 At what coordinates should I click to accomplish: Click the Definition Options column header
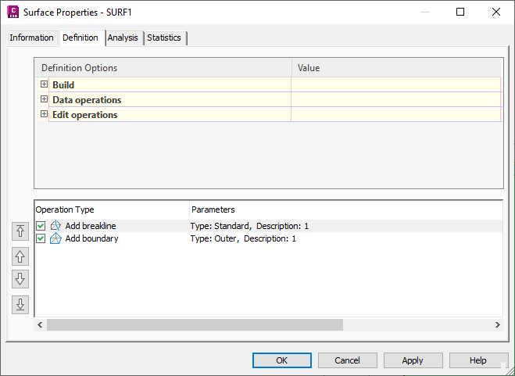163,68
